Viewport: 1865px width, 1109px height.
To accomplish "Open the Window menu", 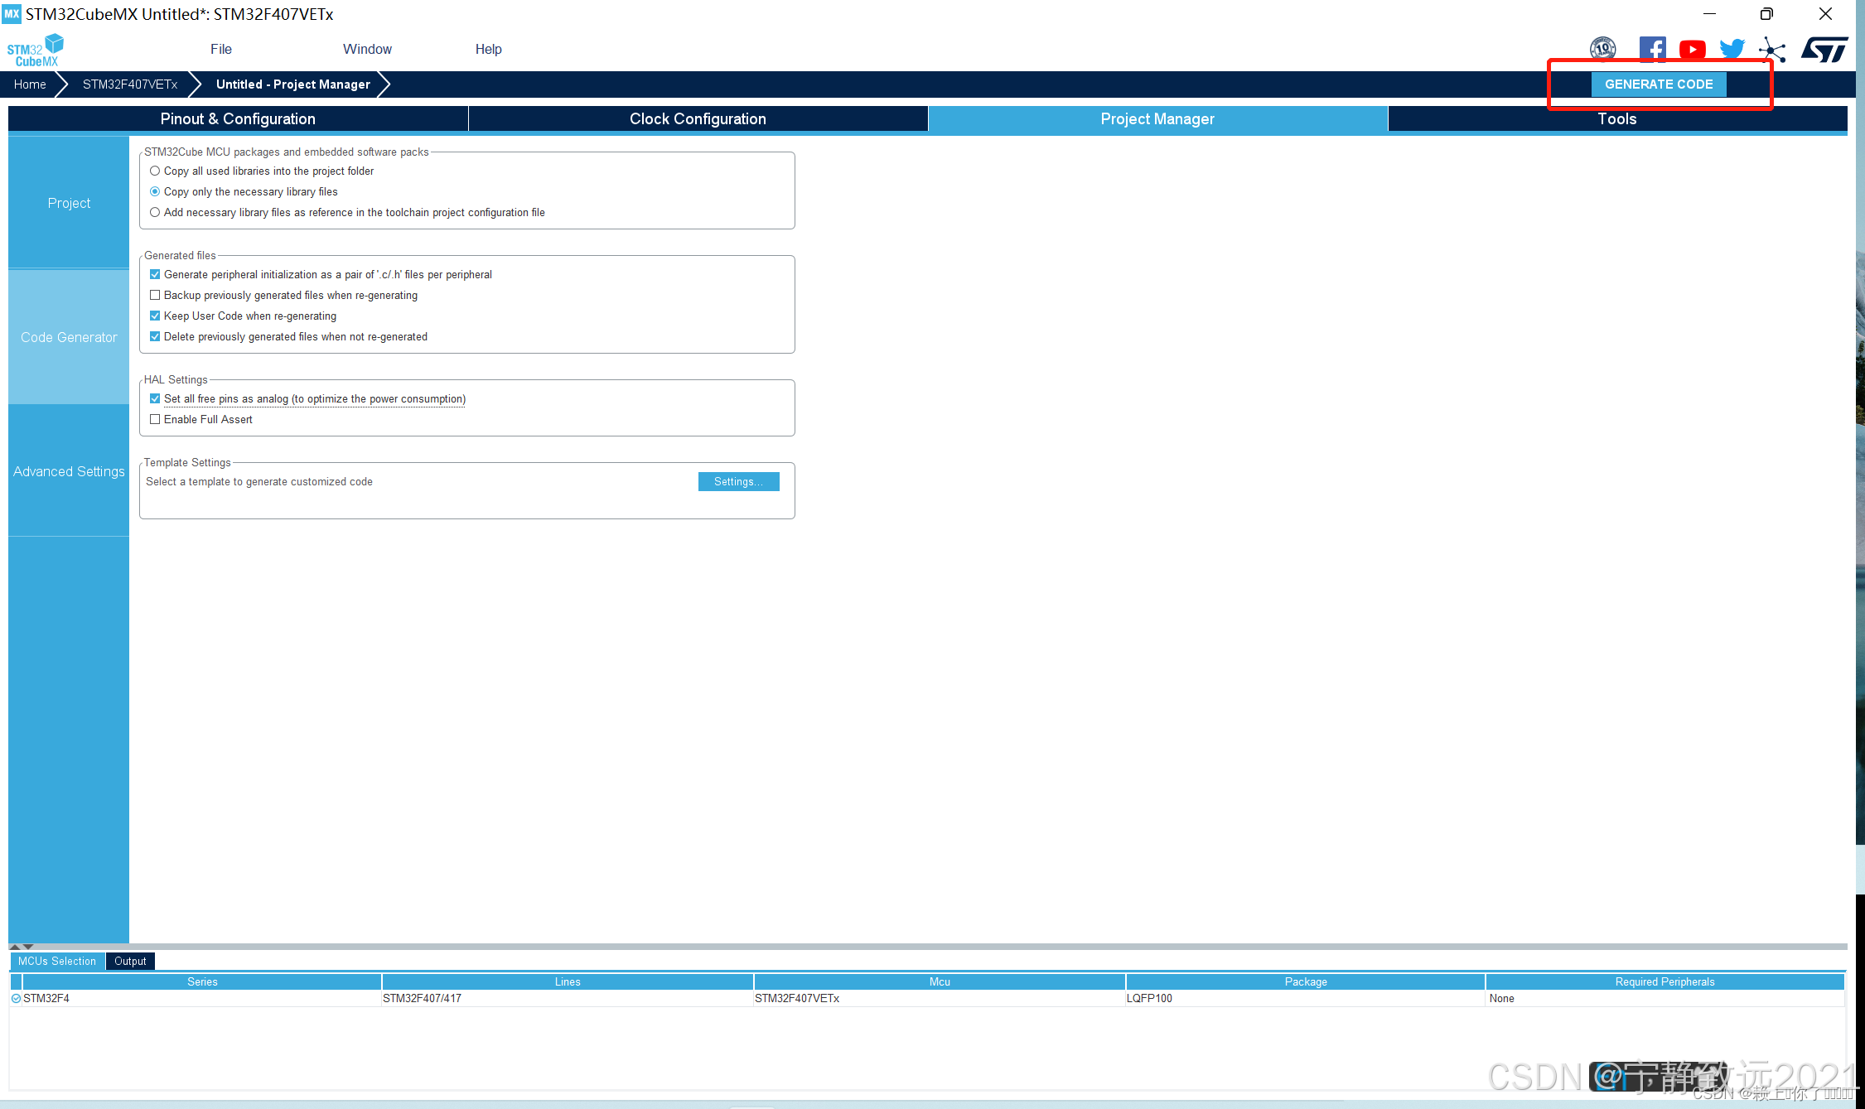I will tap(367, 50).
